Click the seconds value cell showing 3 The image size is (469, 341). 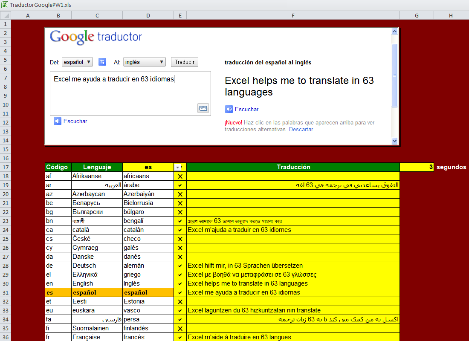coord(417,167)
